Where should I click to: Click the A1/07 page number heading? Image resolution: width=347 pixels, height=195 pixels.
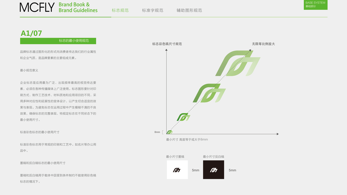tap(31, 33)
